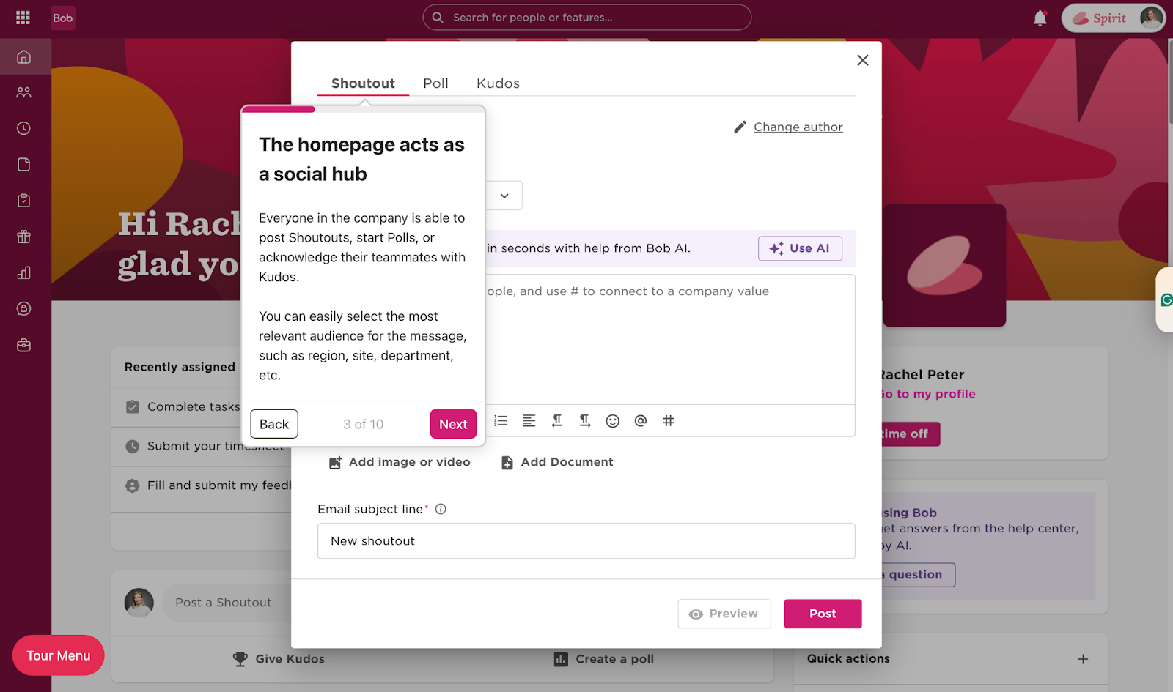Open the gift benefits sidebar icon

[24, 237]
